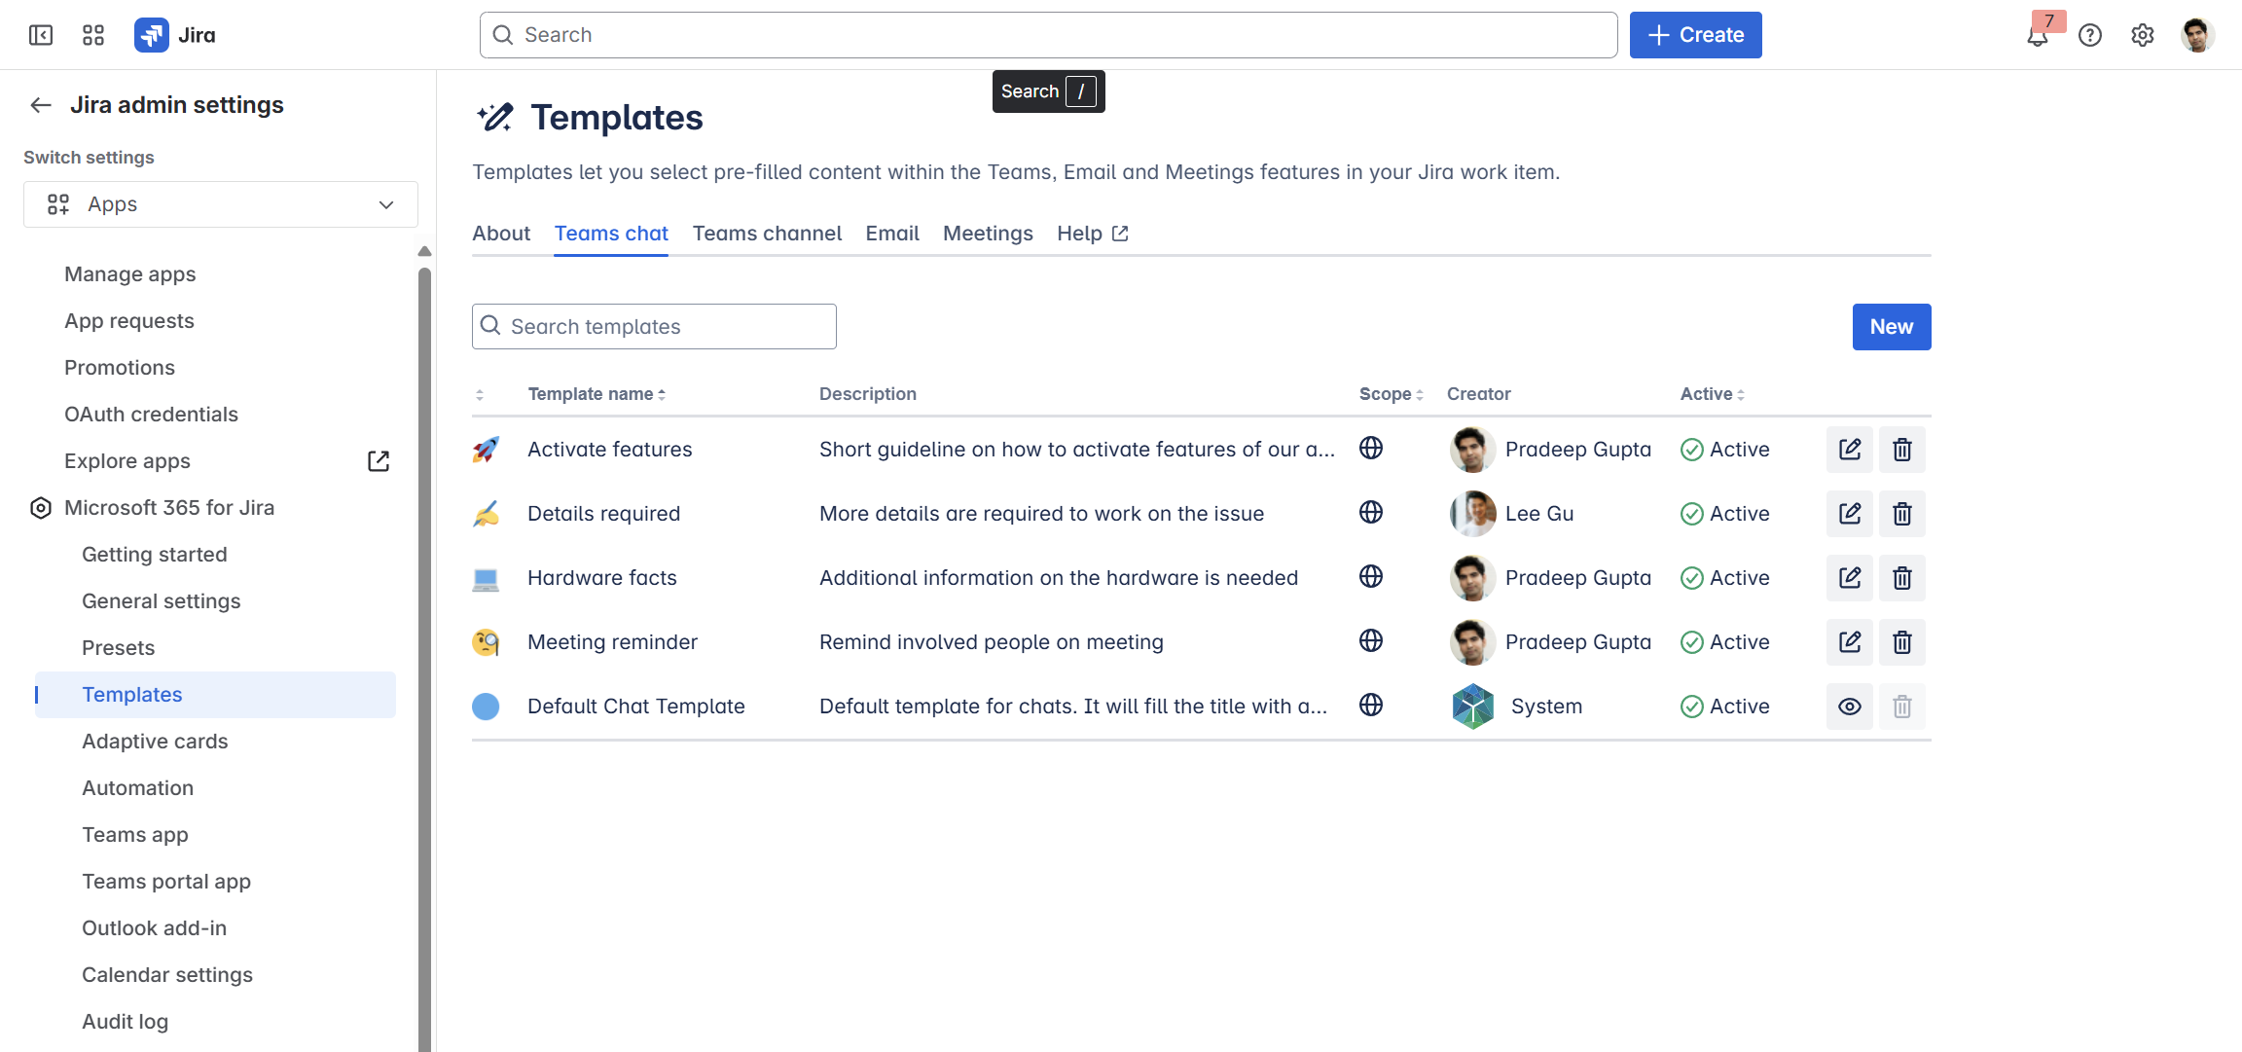This screenshot has width=2242, height=1052.
Task: Click the Search templates input field
Action: pos(654,327)
